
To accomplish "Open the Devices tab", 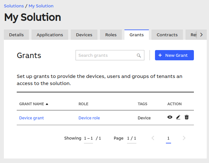I will tap(84, 35).
